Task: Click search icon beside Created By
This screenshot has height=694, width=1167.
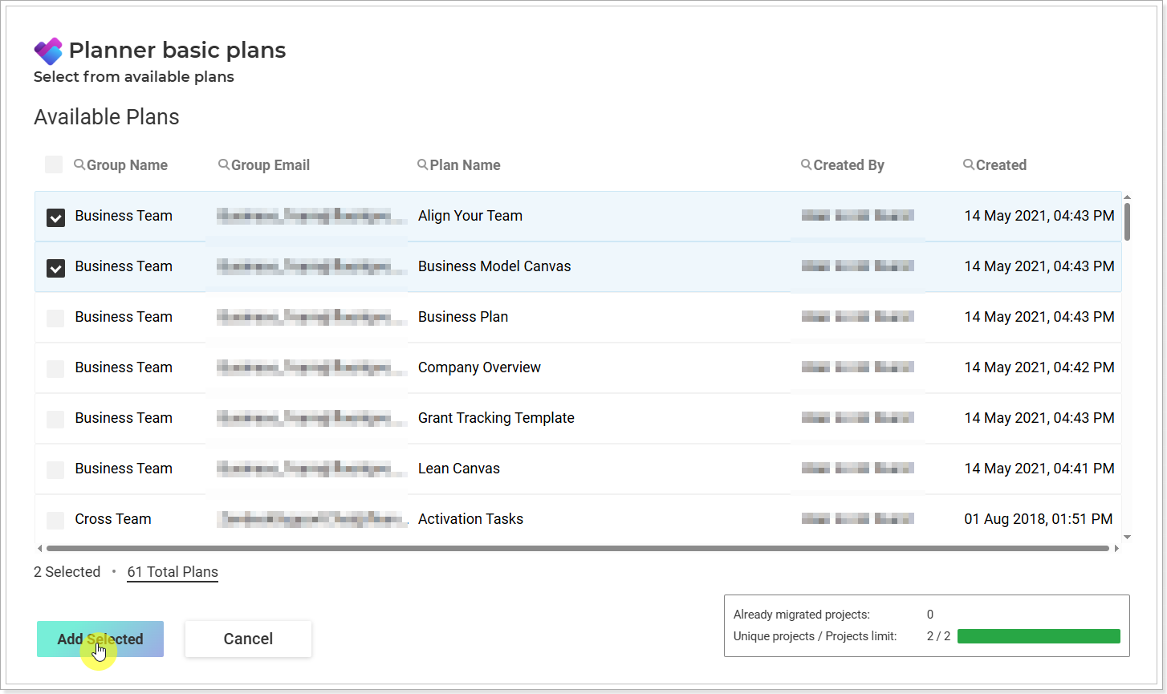Action: [807, 164]
